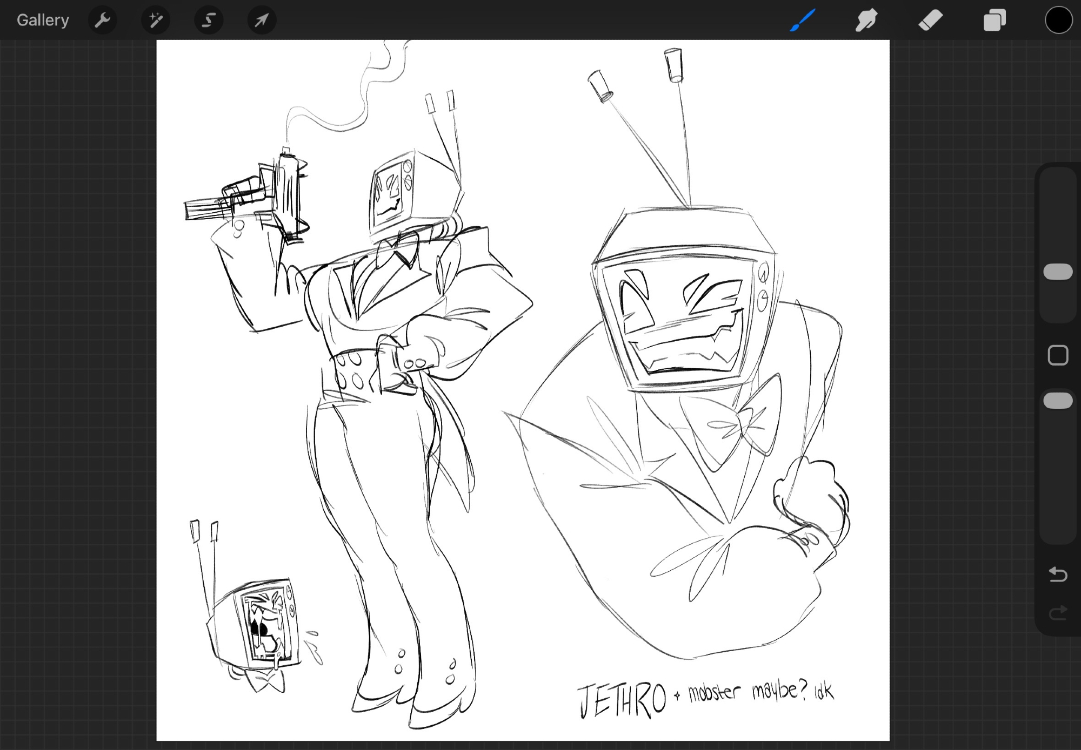Activate the Selection tool
Viewport: 1081px width, 750px height.
click(x=209, y=21)
